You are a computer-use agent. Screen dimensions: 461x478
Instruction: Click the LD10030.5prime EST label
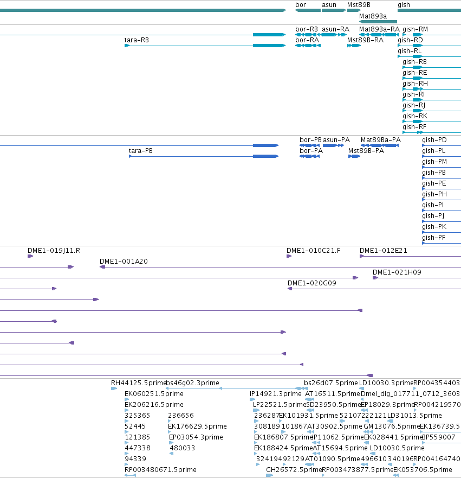point(397,448)
